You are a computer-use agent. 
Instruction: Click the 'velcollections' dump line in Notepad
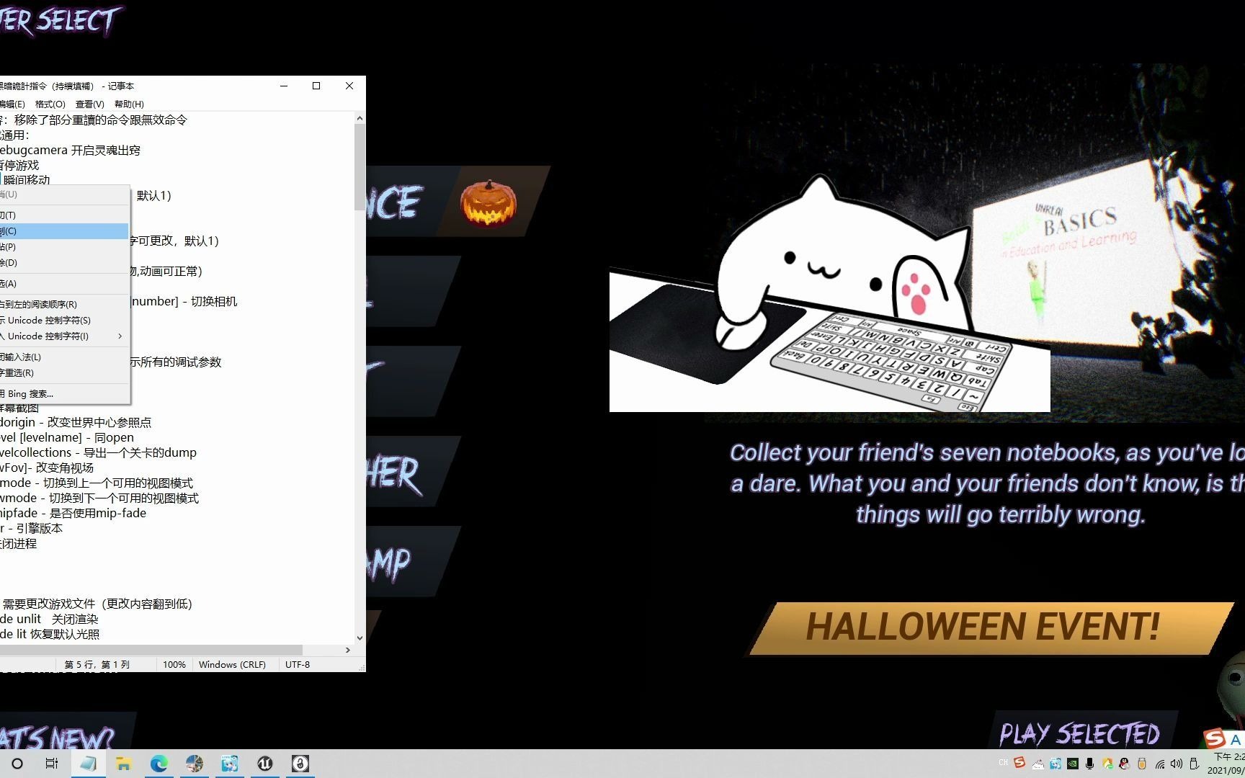(98, 452)
